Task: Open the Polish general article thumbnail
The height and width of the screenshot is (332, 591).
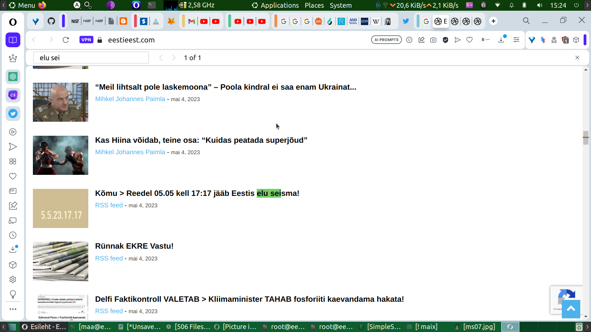Action: point(61,102)
